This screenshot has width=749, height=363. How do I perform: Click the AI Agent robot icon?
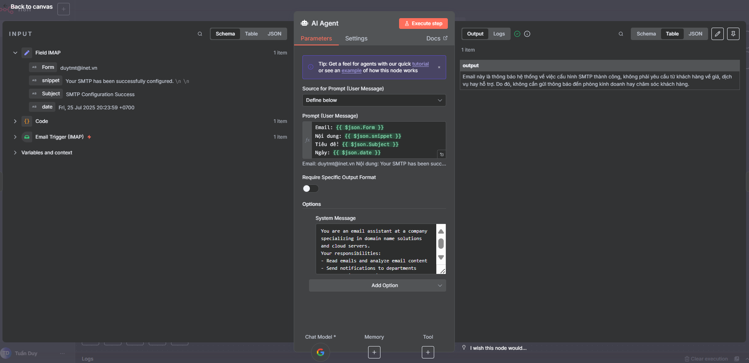[304, 23]
